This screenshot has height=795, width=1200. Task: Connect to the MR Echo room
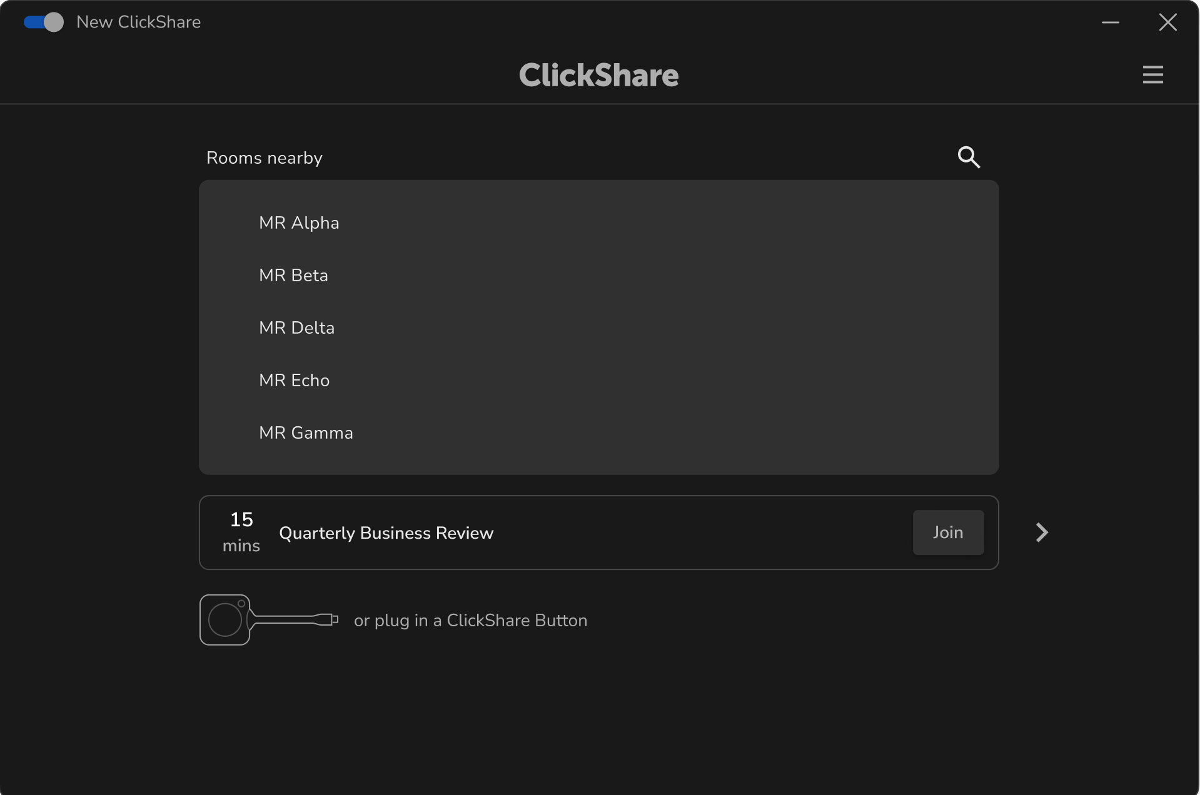[294, 381]
